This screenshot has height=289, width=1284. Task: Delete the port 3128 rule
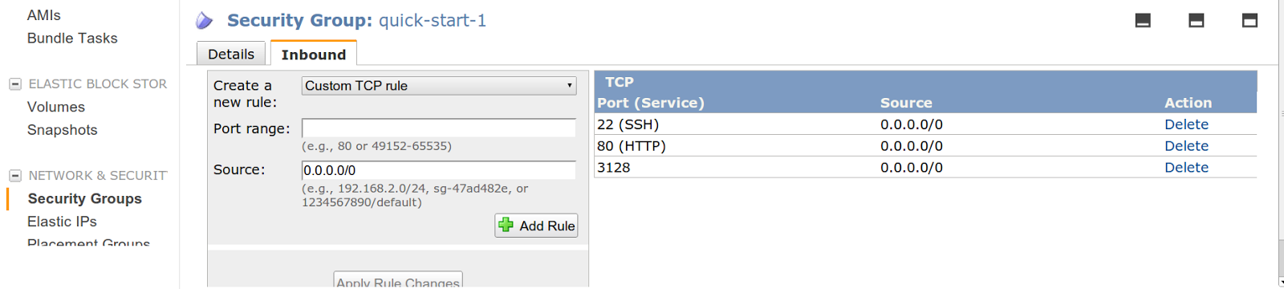pos(1186,168)
